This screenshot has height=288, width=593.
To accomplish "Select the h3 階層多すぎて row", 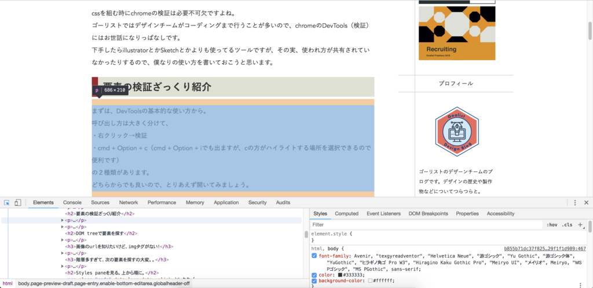I will (x=117, y=260).
